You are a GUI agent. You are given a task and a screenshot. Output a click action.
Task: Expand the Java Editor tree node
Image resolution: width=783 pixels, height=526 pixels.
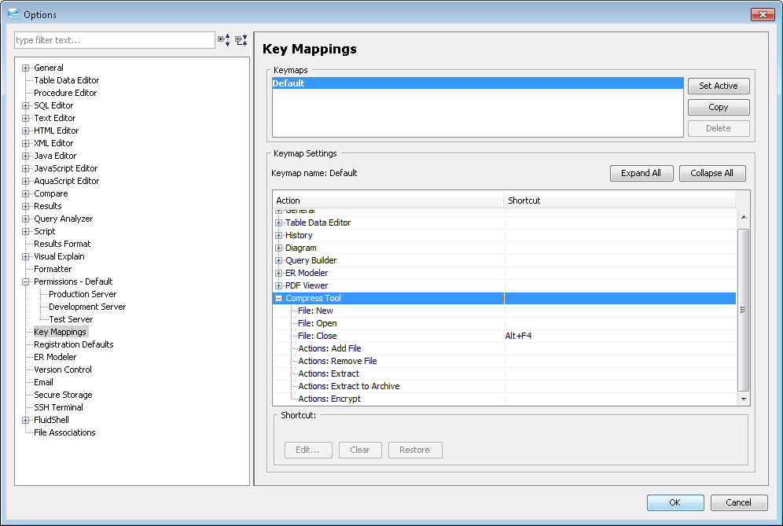pyautogui.click(x=25, y=156)
